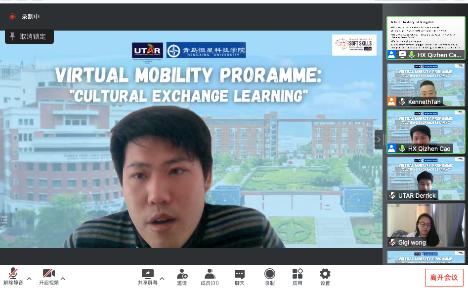Expand video options arrow beside 开启视频

(63, 279)
